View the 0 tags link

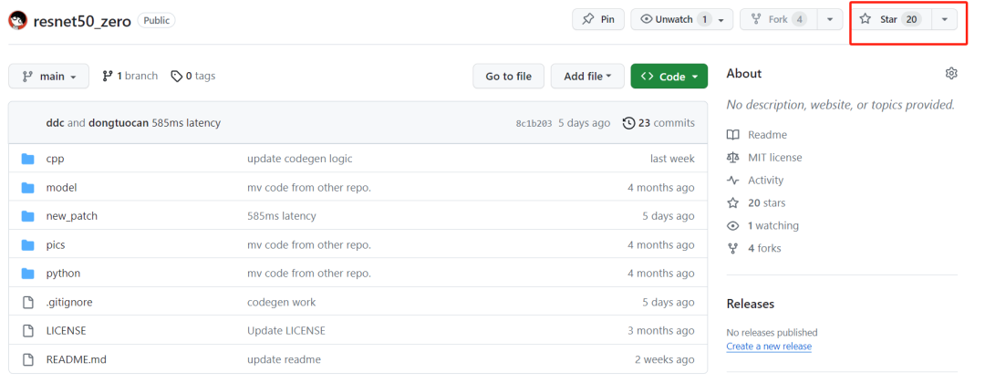[192, 76]
